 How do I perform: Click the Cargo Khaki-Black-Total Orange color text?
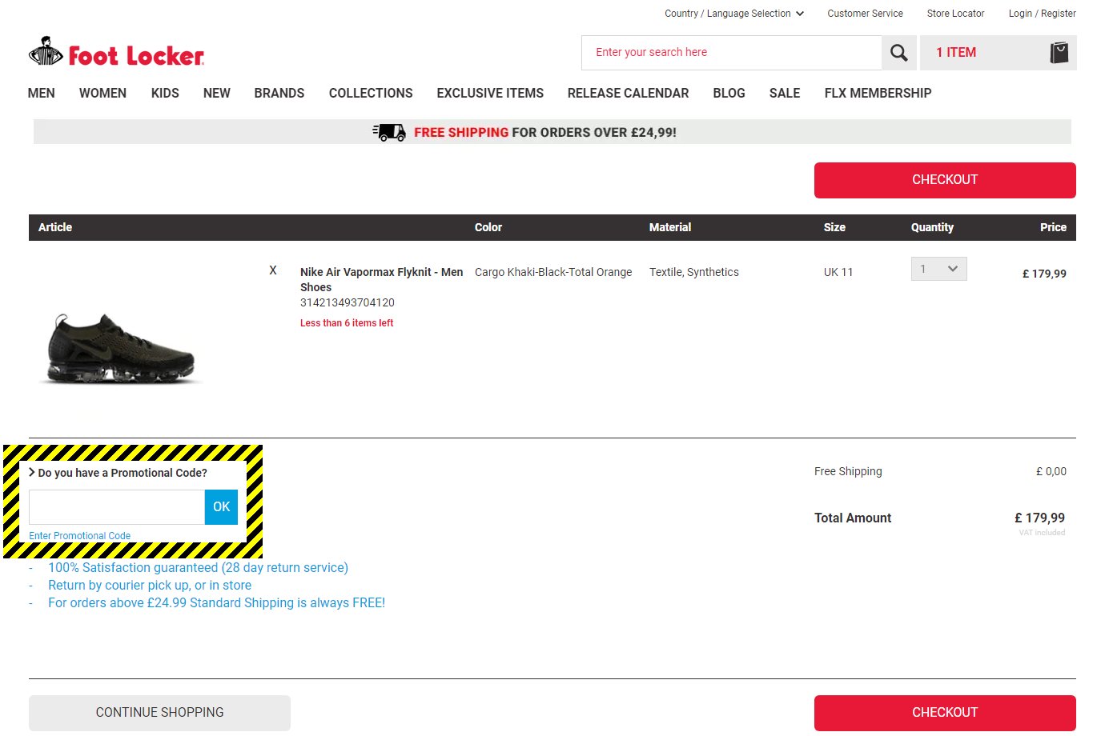(x=553, y=272)
